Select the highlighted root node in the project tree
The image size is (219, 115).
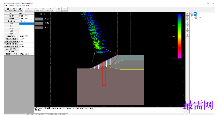click(x=195, y=14)
